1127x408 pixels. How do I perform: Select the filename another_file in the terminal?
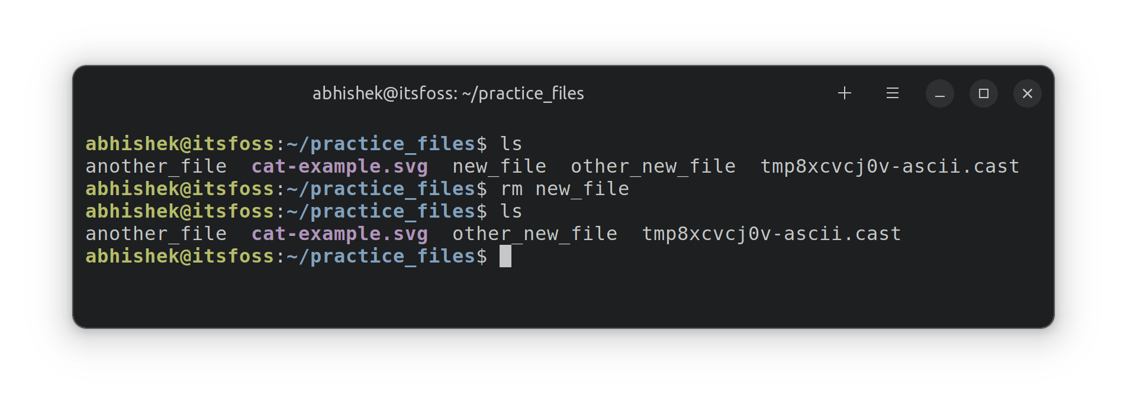pyautogui.click(x=156, y=166)
